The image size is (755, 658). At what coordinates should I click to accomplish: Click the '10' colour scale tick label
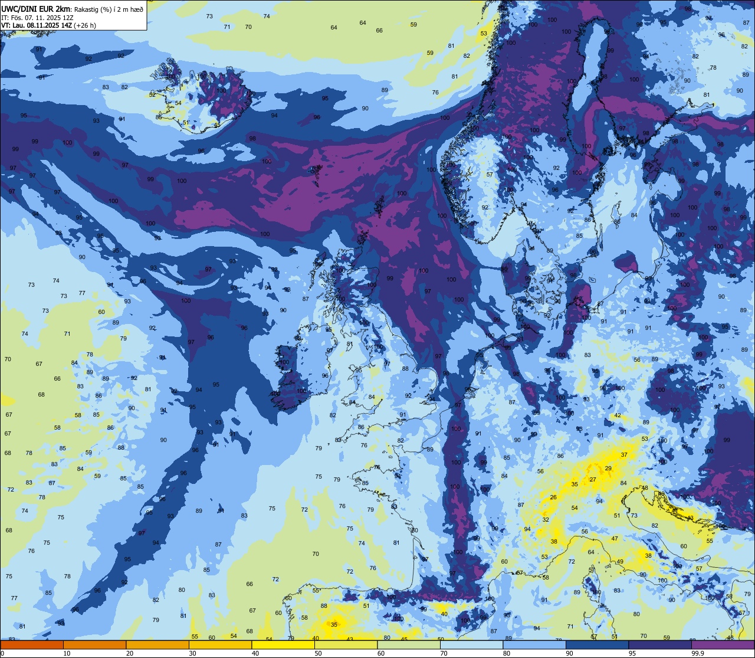67,653
